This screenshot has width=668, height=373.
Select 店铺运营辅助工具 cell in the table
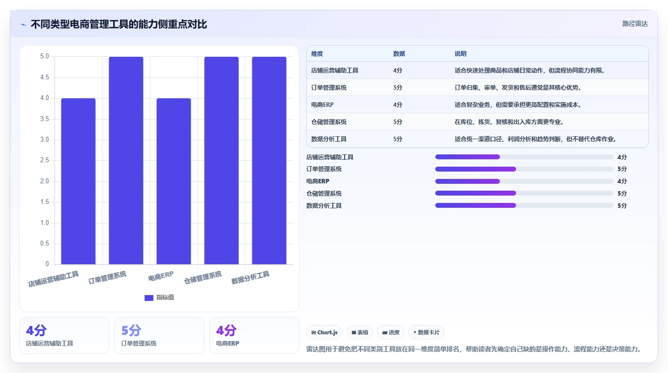click(x=335, y=71)
